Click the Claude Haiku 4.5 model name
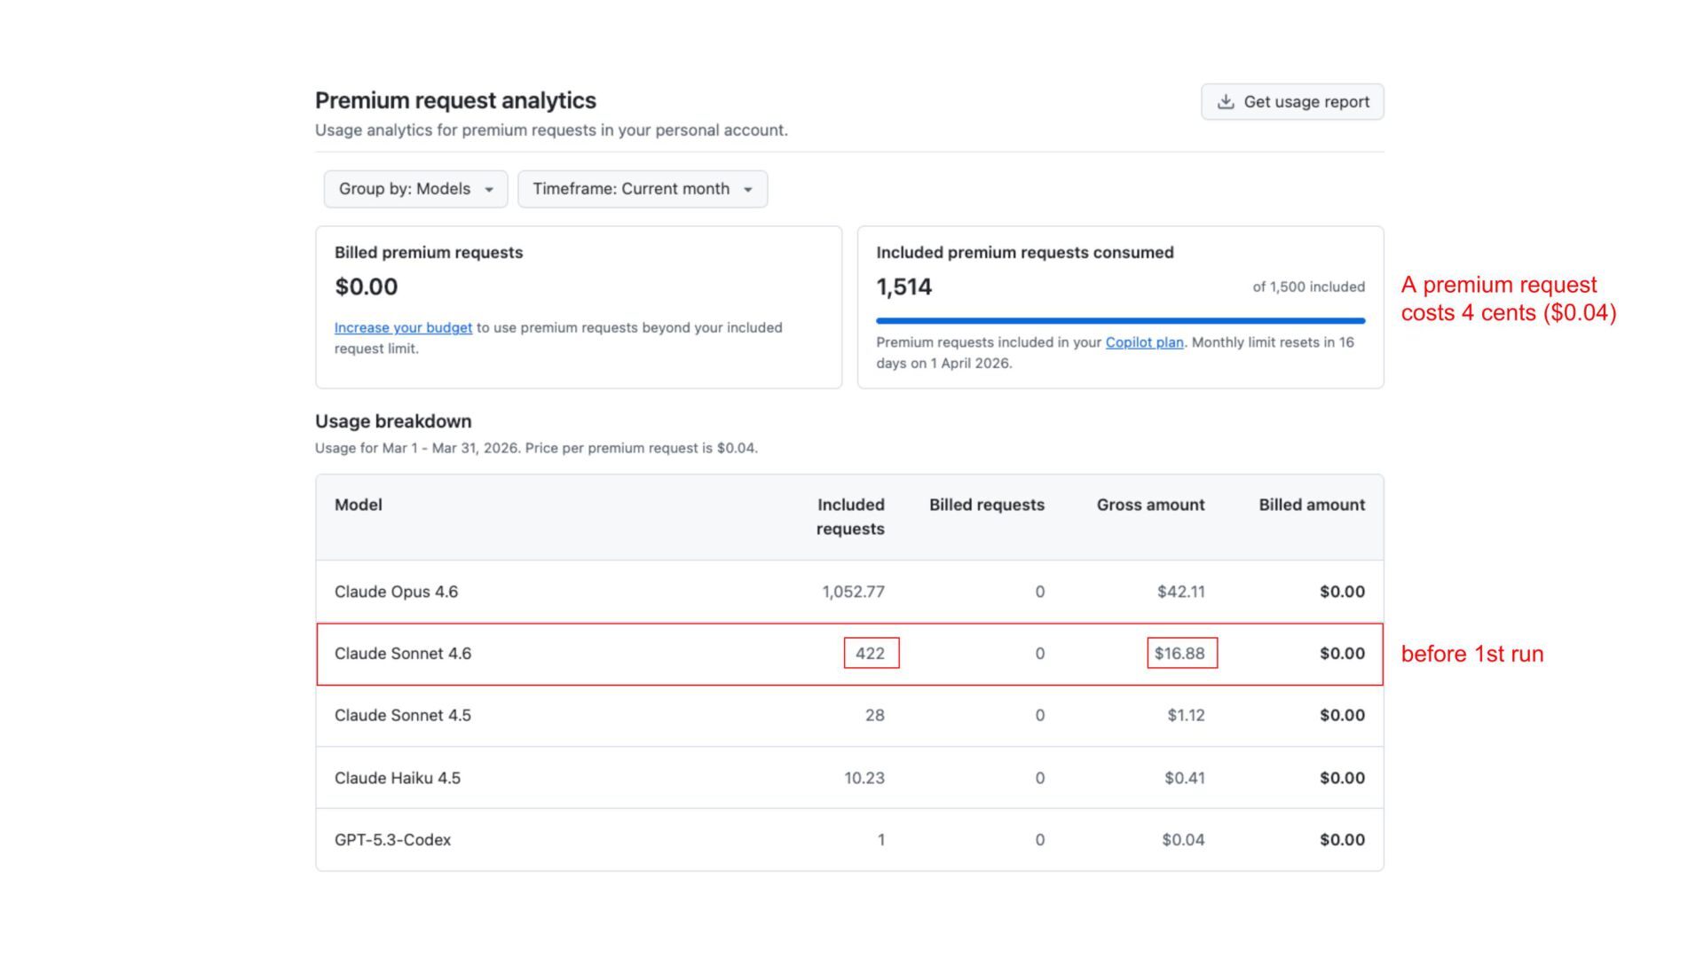 (397, 778)
